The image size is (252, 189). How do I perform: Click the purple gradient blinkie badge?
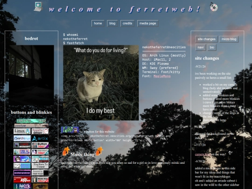pos(22,173)
